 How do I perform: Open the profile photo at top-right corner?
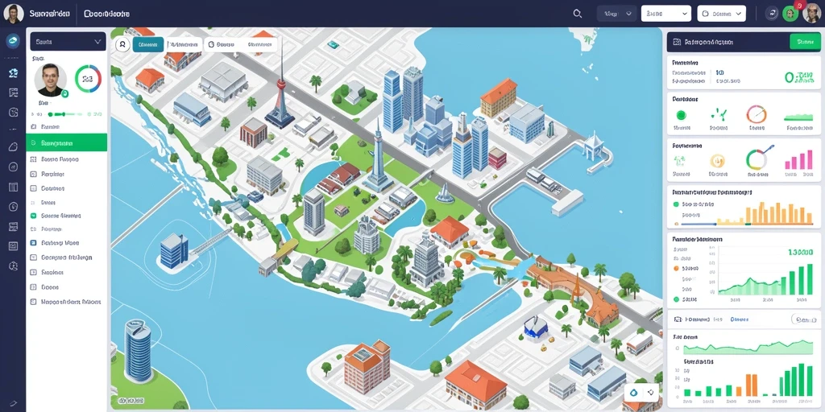[x=812, y=13]
